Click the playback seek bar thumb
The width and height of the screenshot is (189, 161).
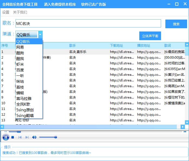pyautogui.click(x=19, y=132)
